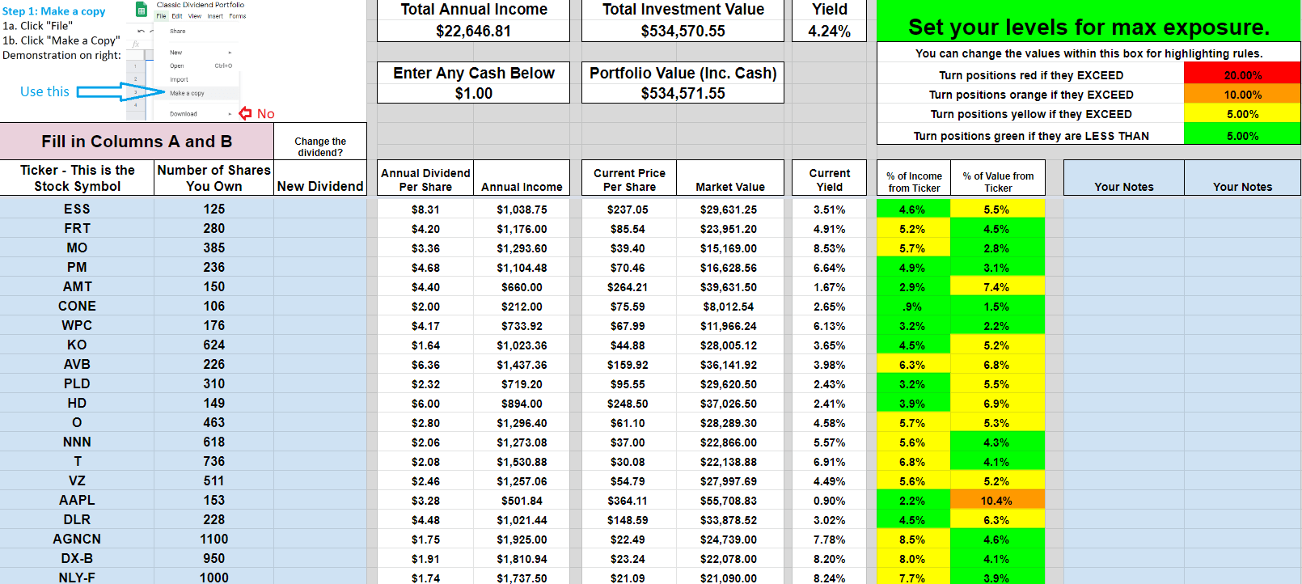Click "Download" in the demo menu image
1302x584 pixels.
click(184, 114)
